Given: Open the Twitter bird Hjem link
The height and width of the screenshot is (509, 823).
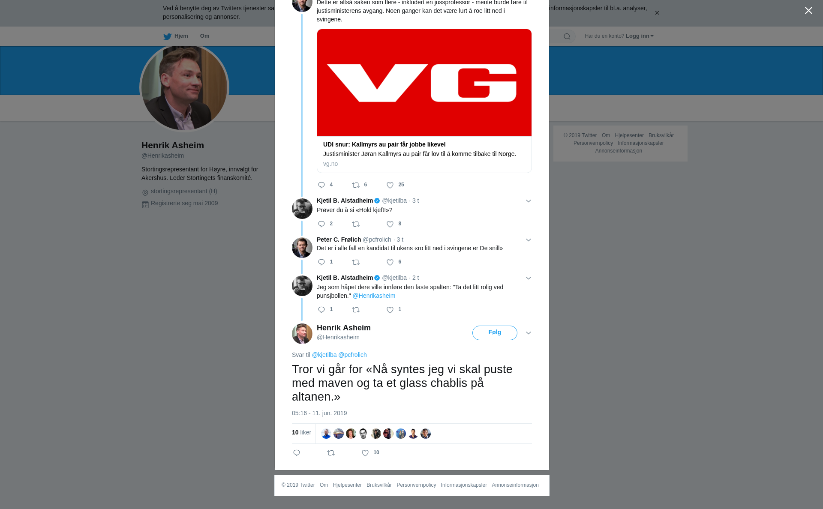Looking at the screenshot, I should (x=175, y=36).
